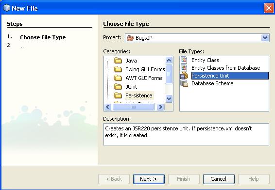Click the disabled < Back button
Viewport: 275px width, 190px height.
114,179
